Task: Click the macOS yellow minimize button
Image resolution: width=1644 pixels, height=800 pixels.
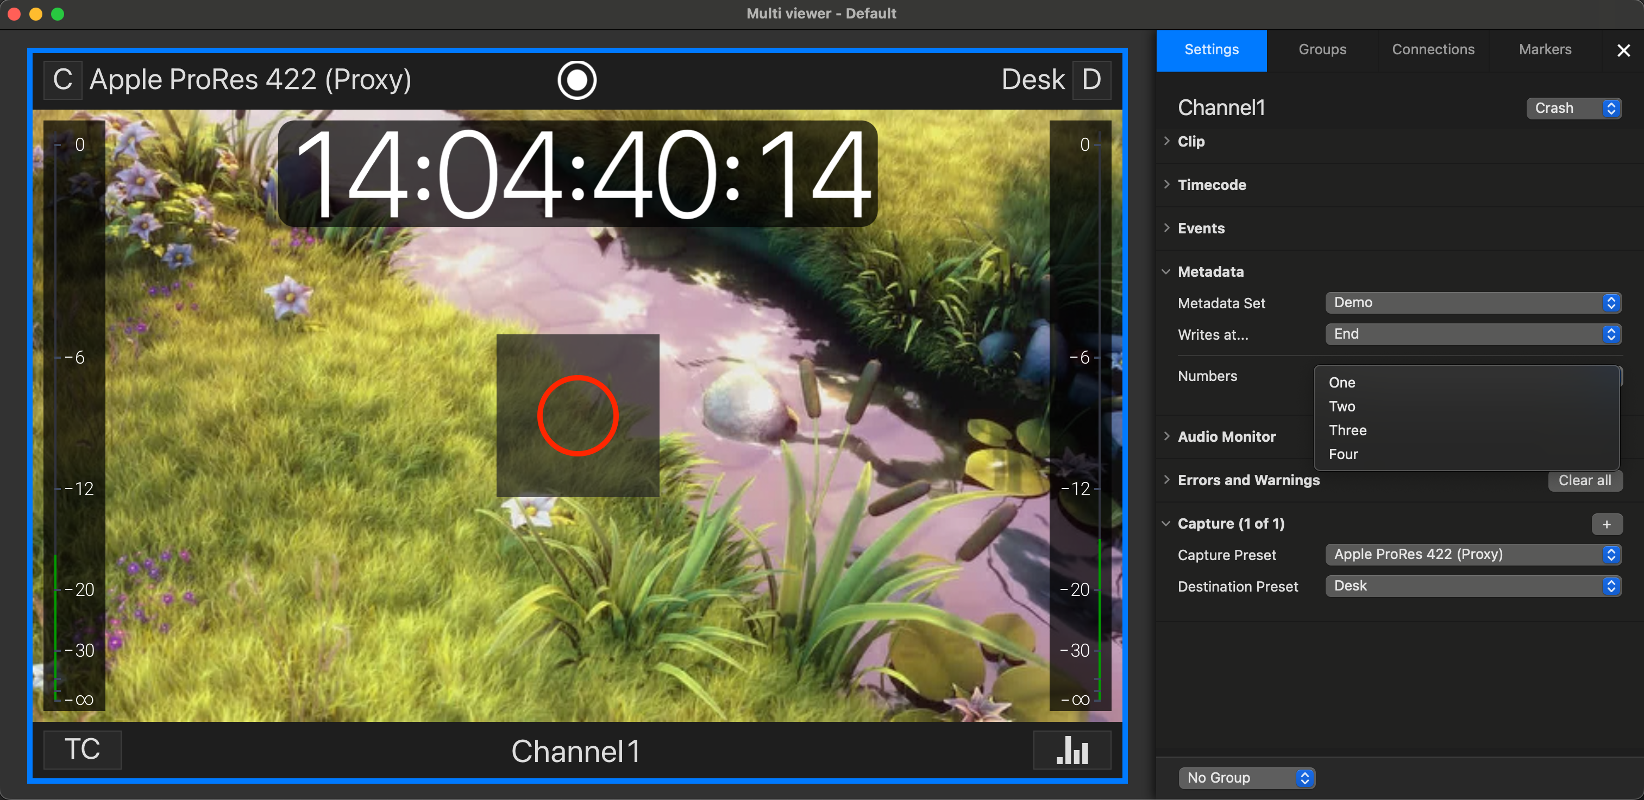Action: coord(36,14)
